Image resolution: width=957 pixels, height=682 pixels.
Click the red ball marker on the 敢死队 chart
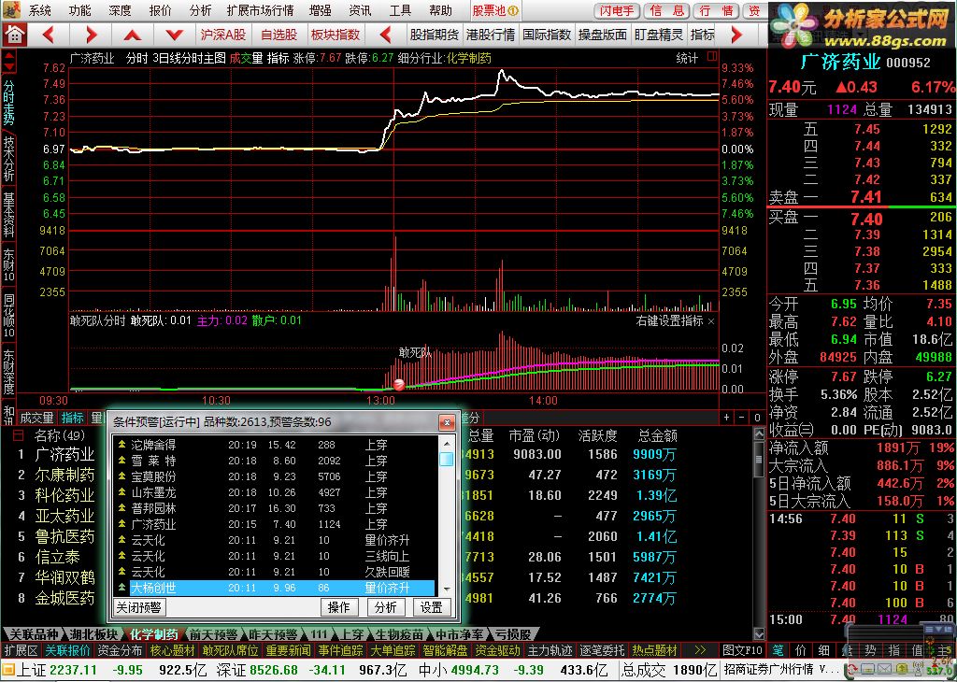pos(398,384)
